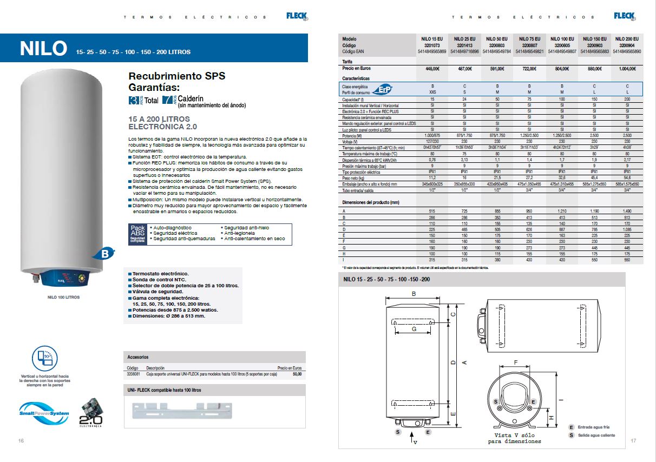The image size is (656, 462).
Task: Click the NILO 15 EU column header
Action: [x=432, y=39]
